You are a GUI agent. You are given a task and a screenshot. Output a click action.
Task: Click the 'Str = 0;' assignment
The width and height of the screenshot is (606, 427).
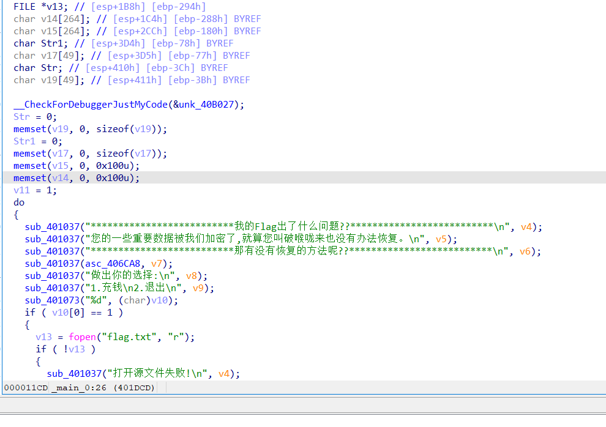[35, 117]
